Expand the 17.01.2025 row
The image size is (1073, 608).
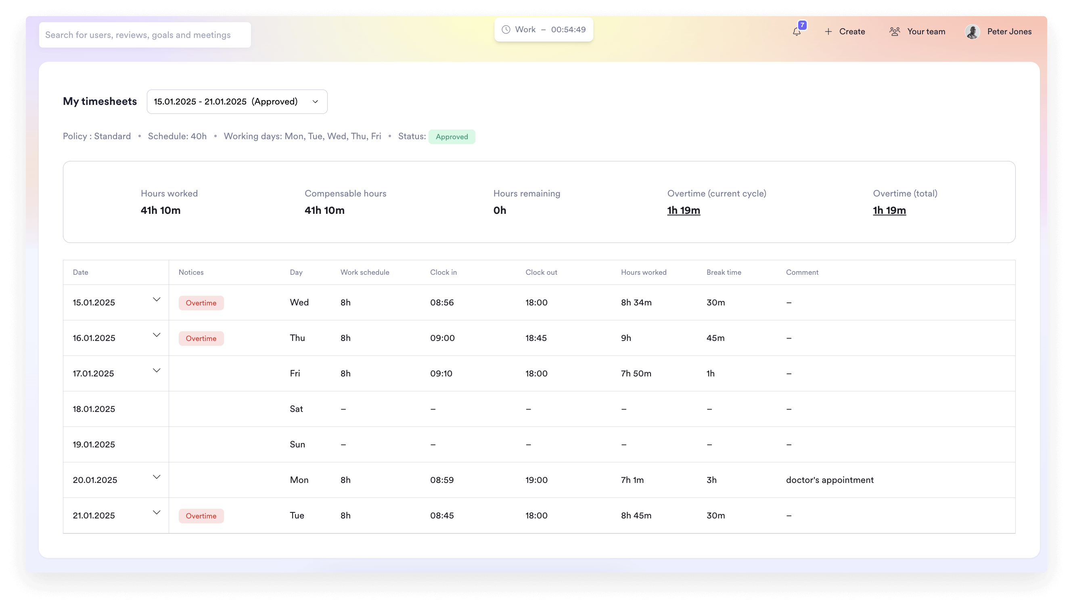coord(157,370)
